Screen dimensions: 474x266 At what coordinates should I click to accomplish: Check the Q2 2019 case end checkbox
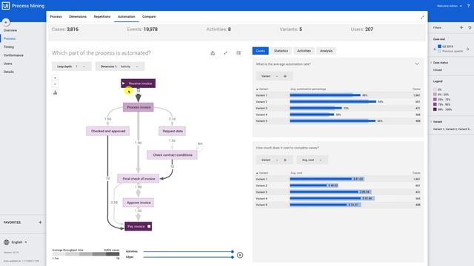[439, 47]
